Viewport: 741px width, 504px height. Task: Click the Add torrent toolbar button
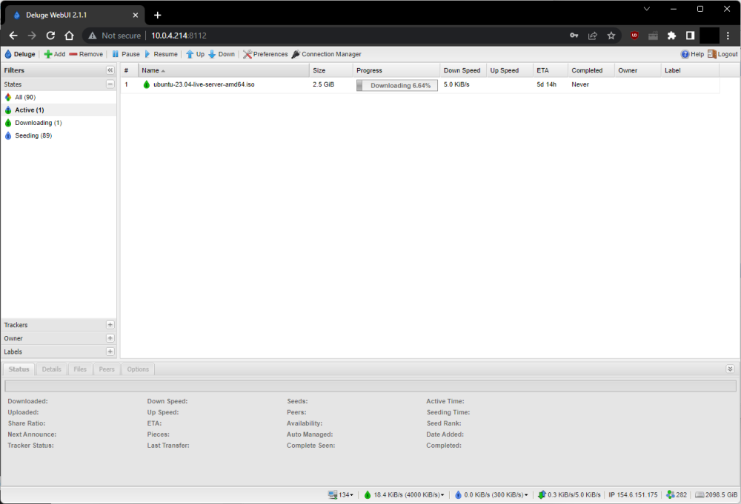coord(54,54)
